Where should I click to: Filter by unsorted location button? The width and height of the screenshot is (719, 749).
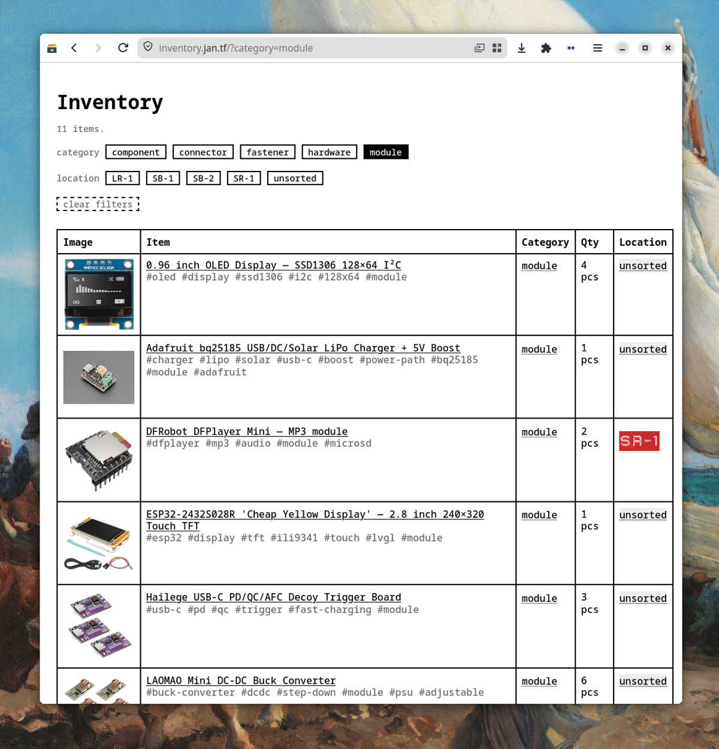coord(295,178)
